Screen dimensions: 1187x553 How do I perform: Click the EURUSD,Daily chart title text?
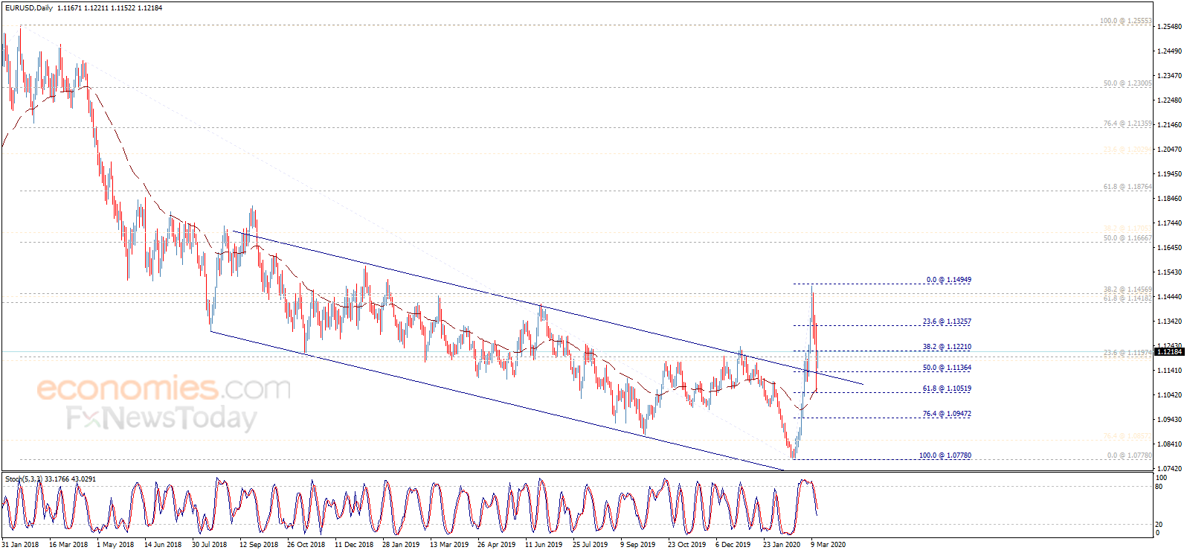[29, 8]
